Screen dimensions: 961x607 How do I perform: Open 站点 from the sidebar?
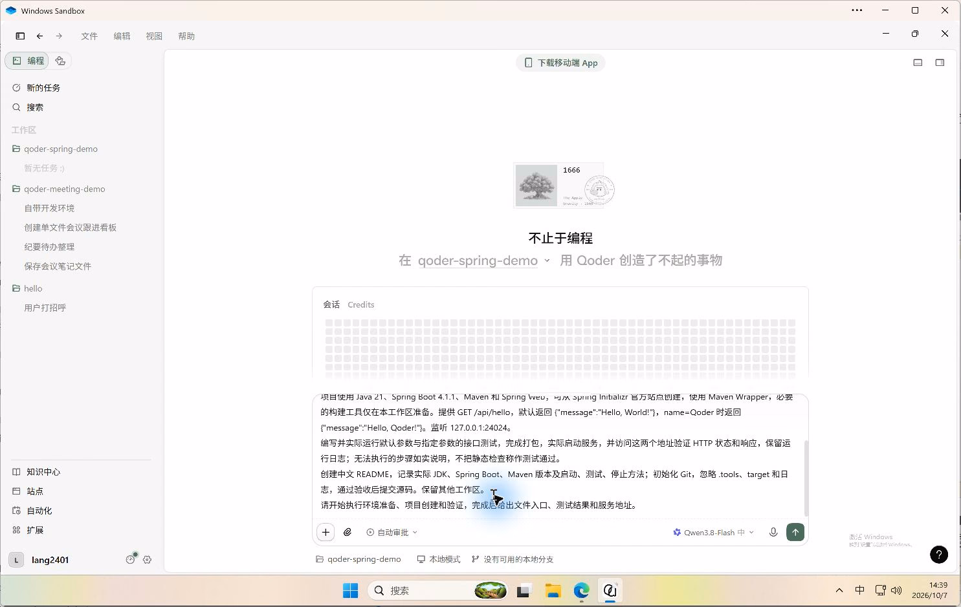(x=35, y=491)
